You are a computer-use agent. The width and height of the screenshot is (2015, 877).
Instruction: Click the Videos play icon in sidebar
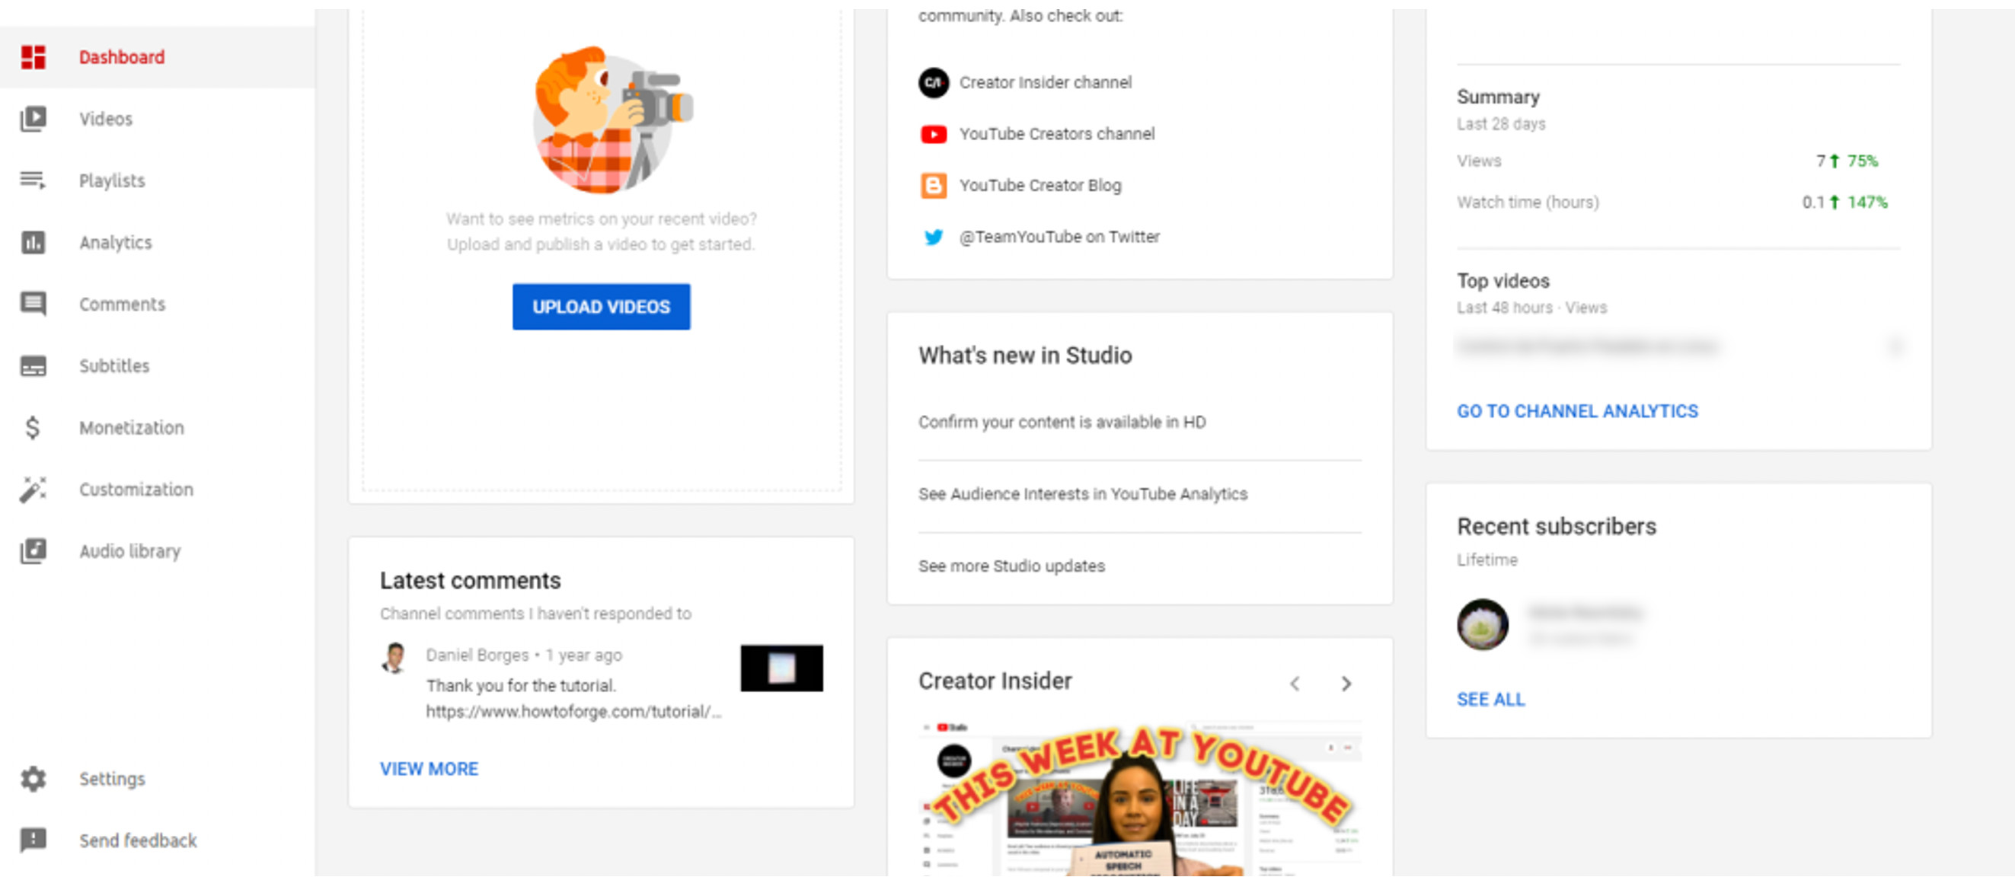(x=33, y=119)
